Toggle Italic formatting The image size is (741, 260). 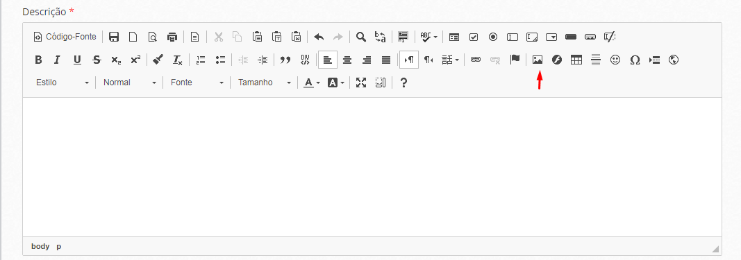58,60
